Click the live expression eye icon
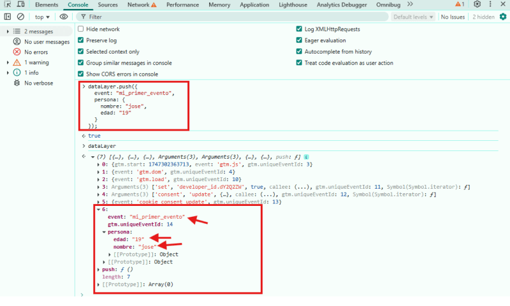 (64, 17)
